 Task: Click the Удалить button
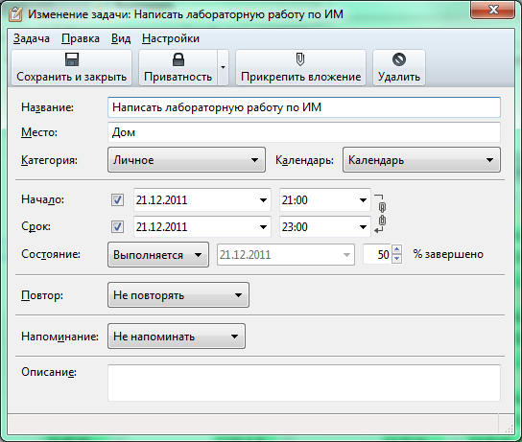click(399, 67)
